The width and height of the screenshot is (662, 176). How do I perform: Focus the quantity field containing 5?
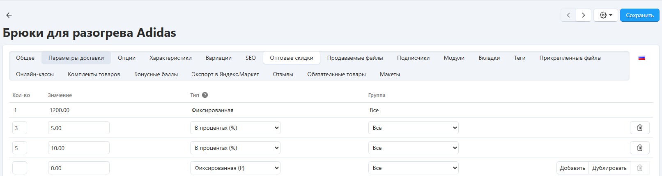20,148
